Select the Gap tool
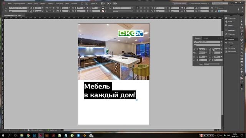This screenshot has height=138, width=246. (242, 28)
